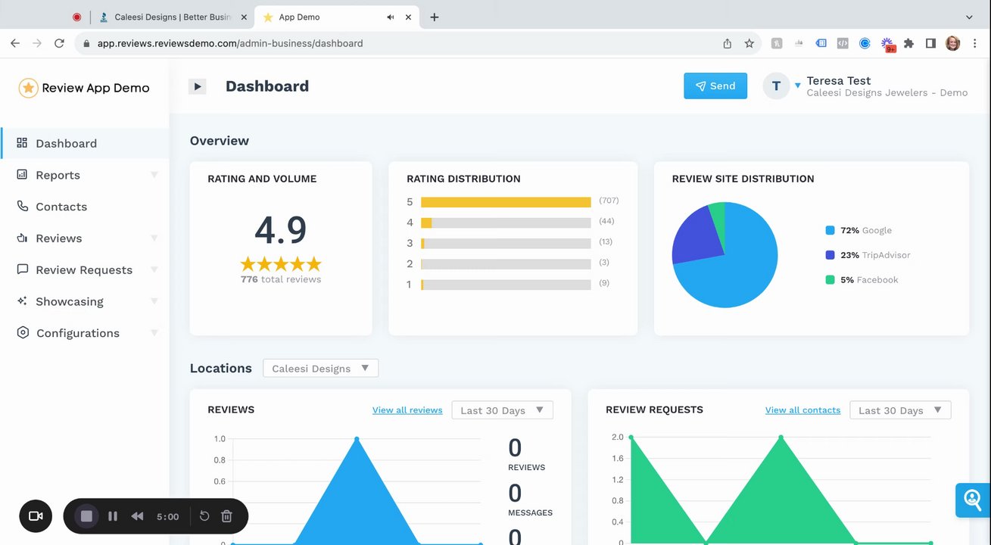Pause the screen recording
This screenshot has width=991, height=545.
113,516
